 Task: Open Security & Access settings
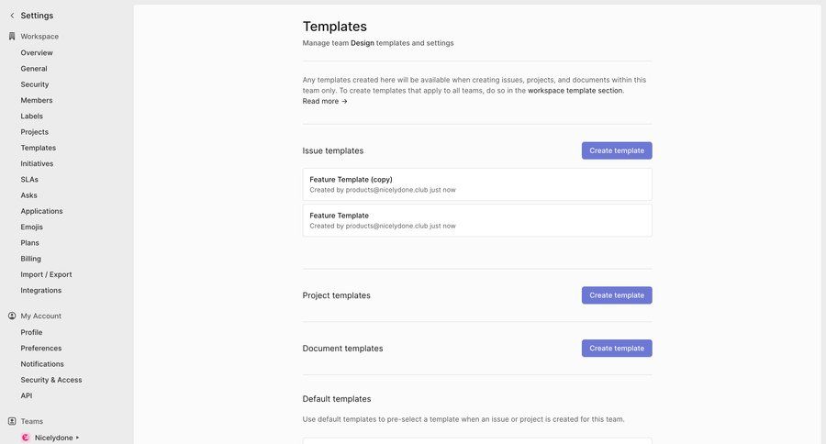point(51,379)
